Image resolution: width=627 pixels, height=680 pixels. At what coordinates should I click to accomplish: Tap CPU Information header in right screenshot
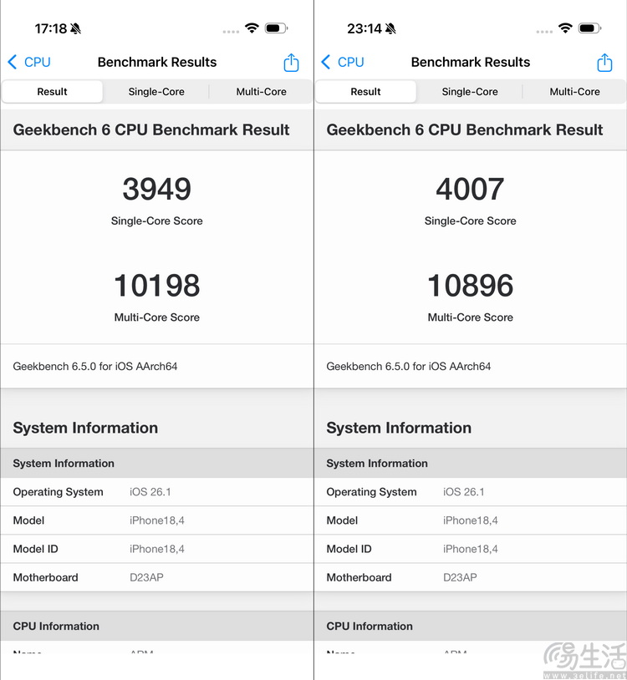click(470, 627)
